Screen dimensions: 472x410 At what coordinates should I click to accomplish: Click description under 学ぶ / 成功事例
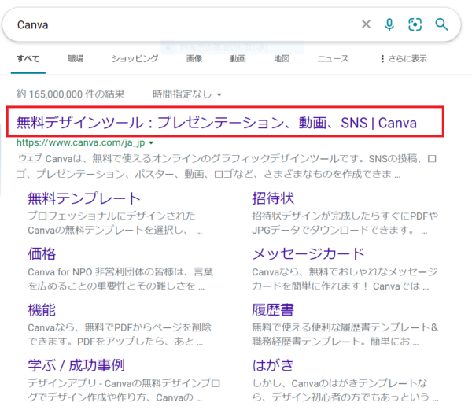point(124,390)
